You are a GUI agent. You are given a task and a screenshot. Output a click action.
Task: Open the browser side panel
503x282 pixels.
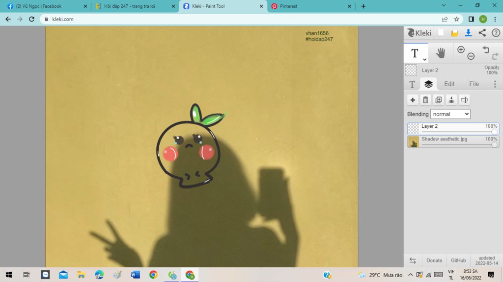(x=471, y=19)
